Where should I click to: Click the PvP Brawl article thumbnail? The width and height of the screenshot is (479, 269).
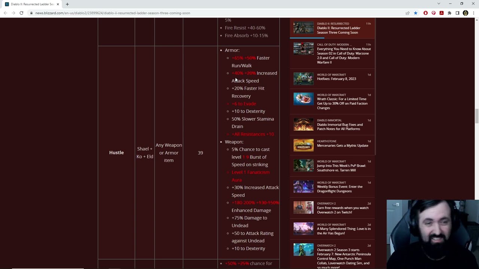pyautogui.click(x=303, y=166)
